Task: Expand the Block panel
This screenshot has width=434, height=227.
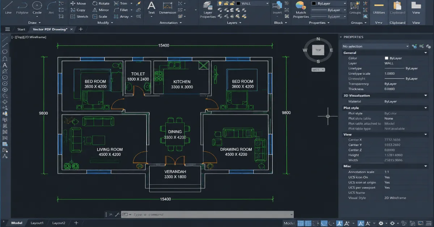Action: pos(281,23)
